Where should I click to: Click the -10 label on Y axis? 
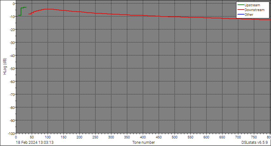pyautogui.click(x=12, y=16)
